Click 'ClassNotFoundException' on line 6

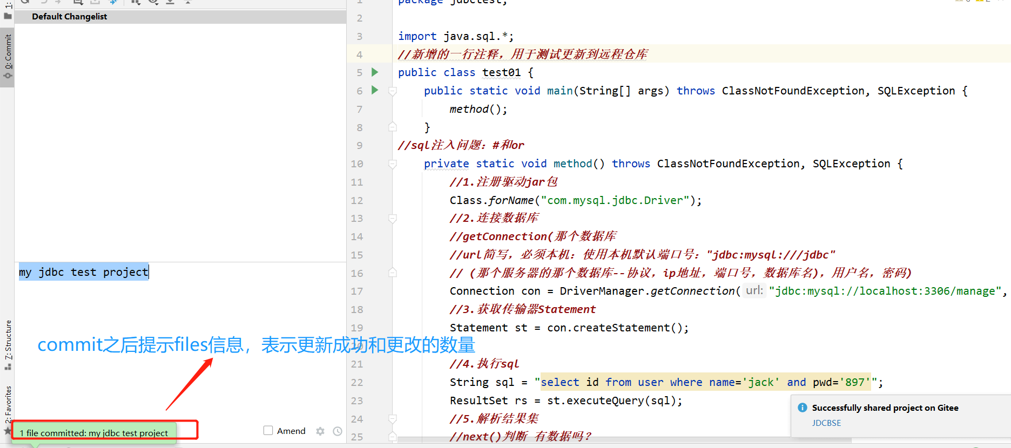point(793,91)
